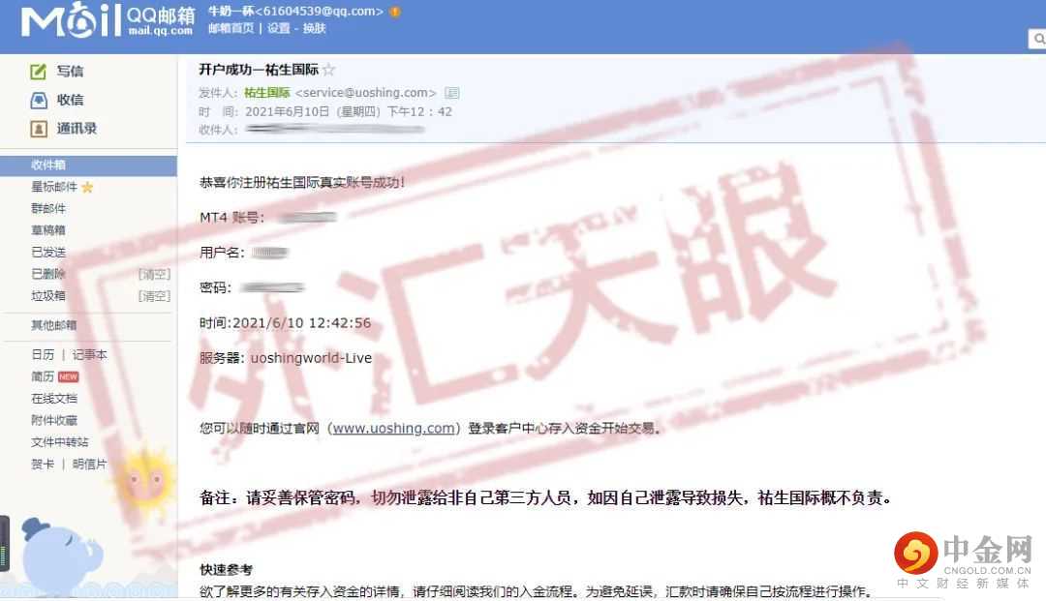
Task: Click the search magnifier icon
Action: pos(1038,39)
